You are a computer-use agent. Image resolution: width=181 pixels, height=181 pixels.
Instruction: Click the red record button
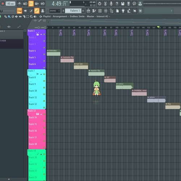pyautogui.click(x=3, y=4)
